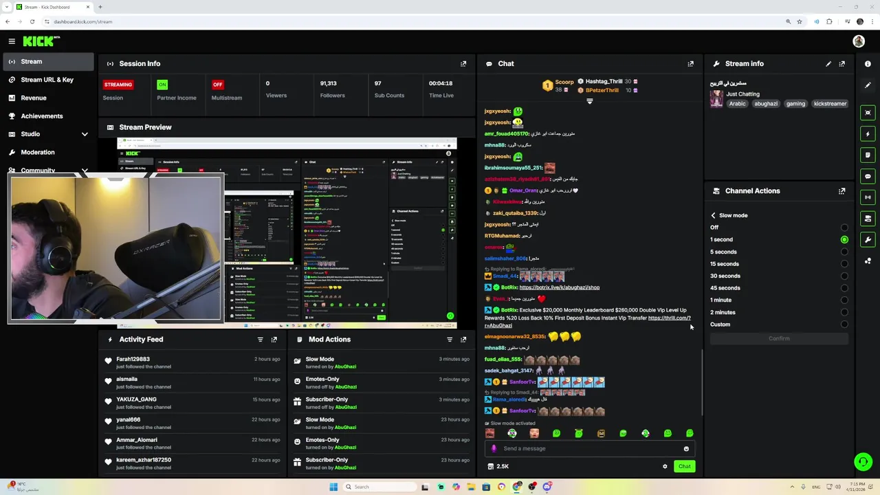Click the Stream Preview video thumbnail

point(287,233)
